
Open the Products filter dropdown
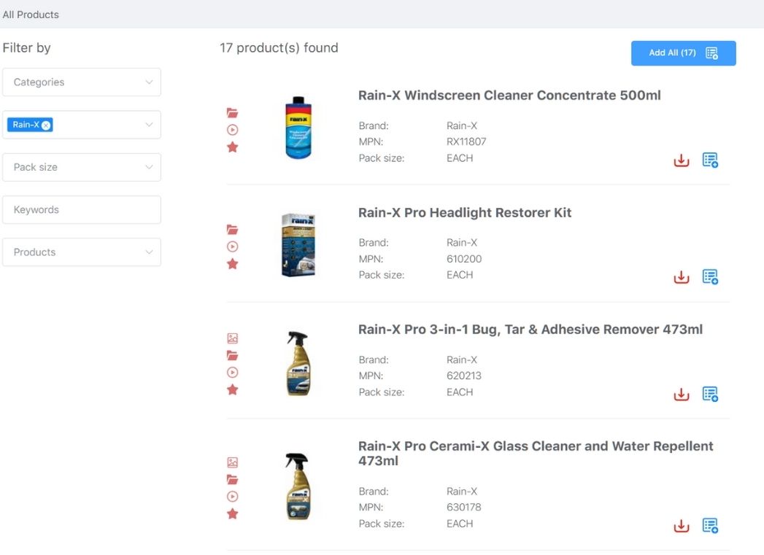82,252
